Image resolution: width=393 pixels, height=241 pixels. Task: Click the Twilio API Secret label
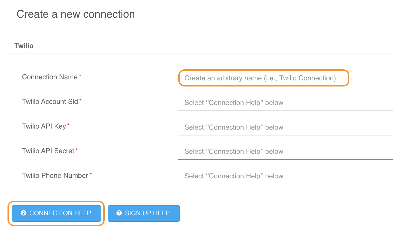48,151
